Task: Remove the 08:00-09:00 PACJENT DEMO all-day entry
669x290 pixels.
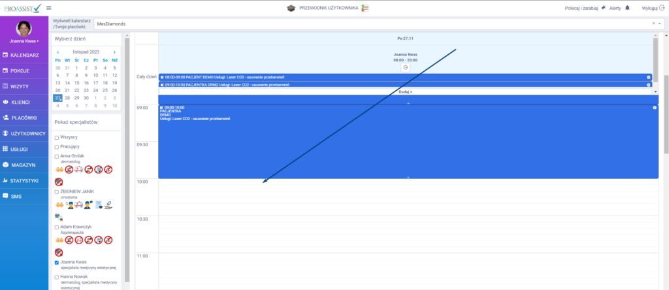Action: (x=649, y=77)
